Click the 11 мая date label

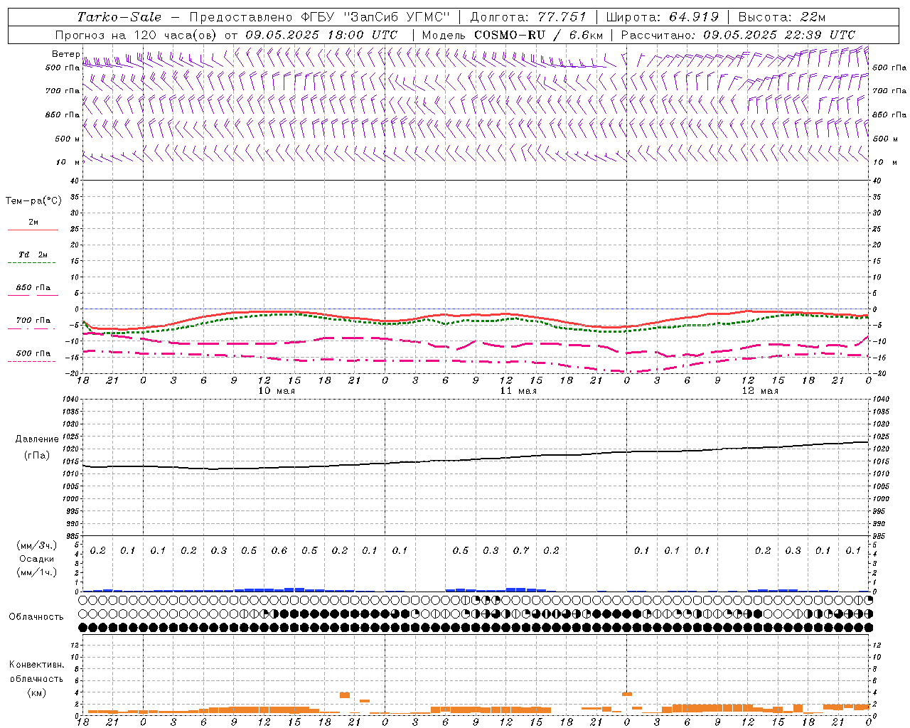(x=518, y=391)
